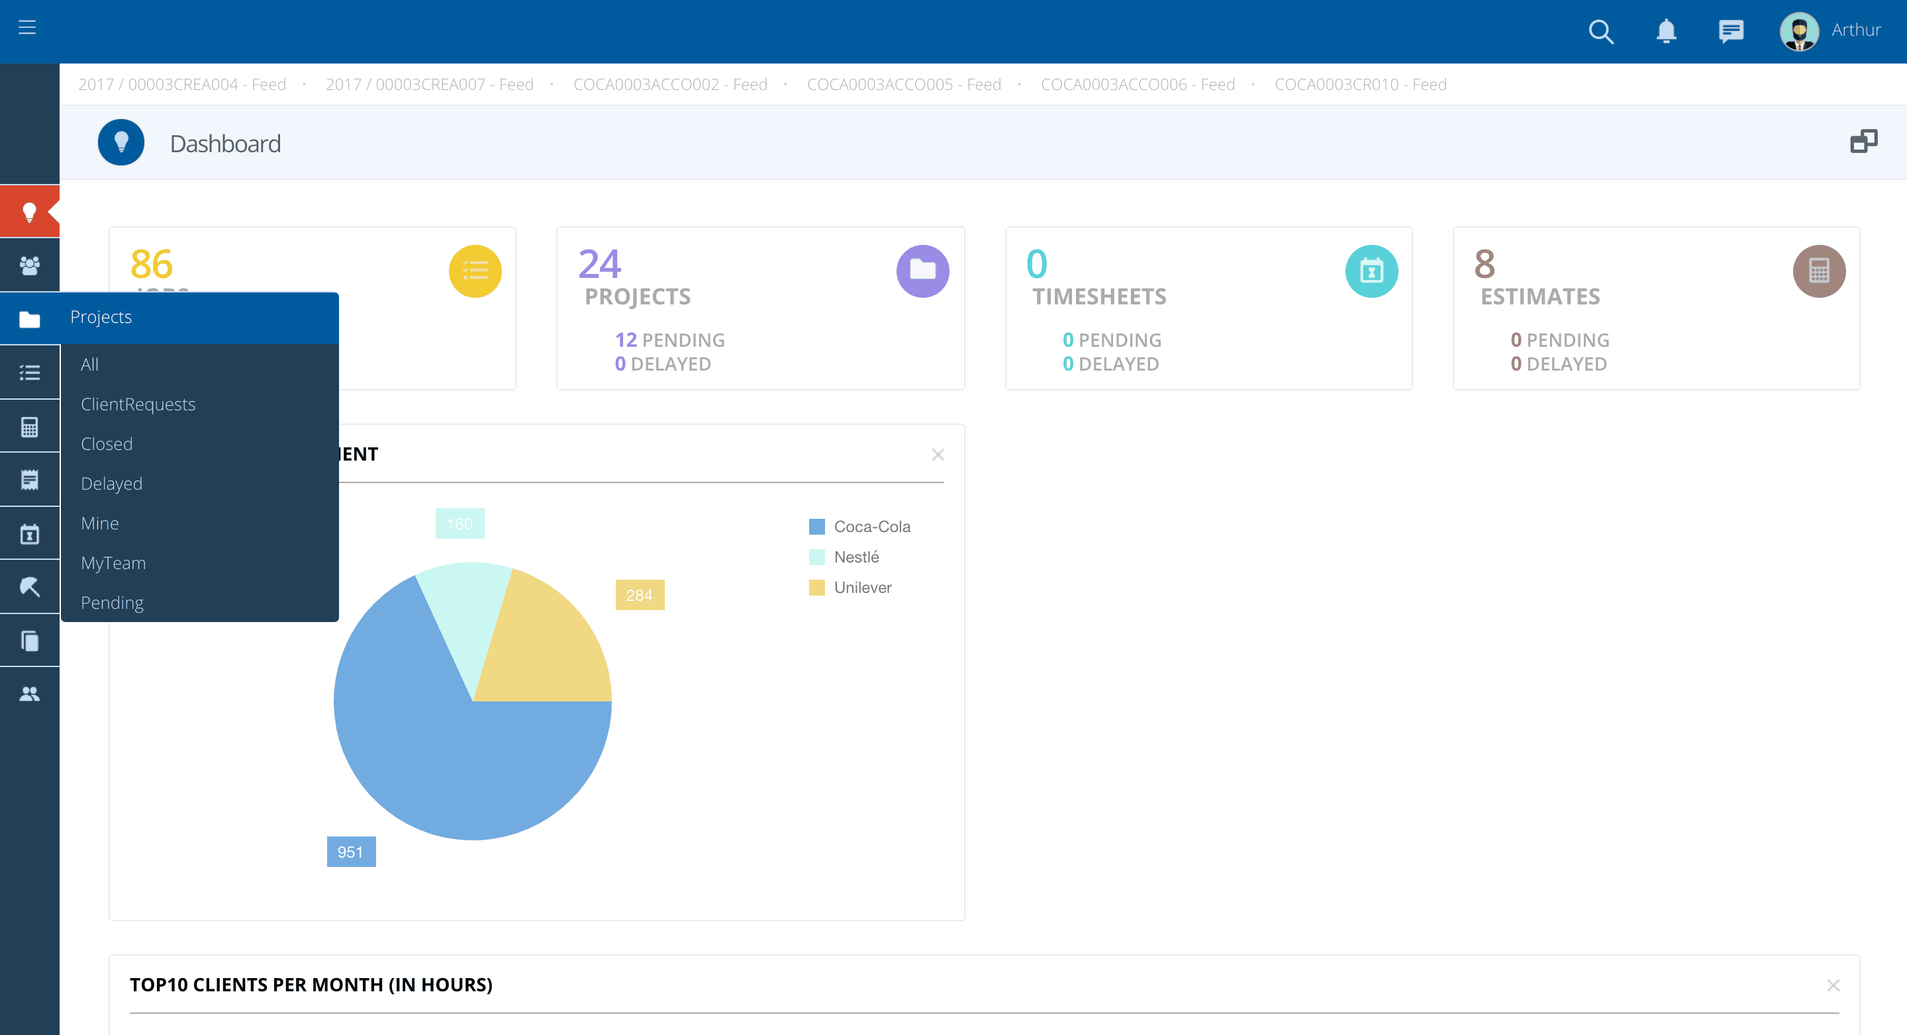Image resolution: width=1907 pixels, height=1035 pixels.
Task: Click the documents copy sidebar icon
Action: tap(30, 641)
